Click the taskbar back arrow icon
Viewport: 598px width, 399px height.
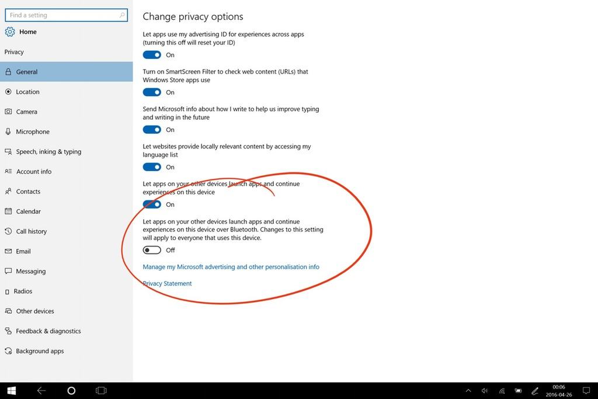[41, 390]
